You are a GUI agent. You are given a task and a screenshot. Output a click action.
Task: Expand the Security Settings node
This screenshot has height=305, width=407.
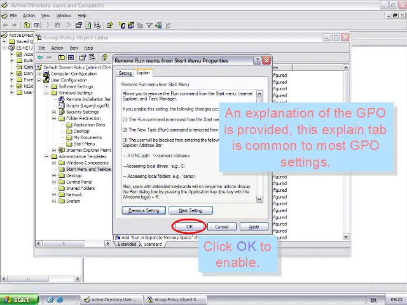point(54,112)
